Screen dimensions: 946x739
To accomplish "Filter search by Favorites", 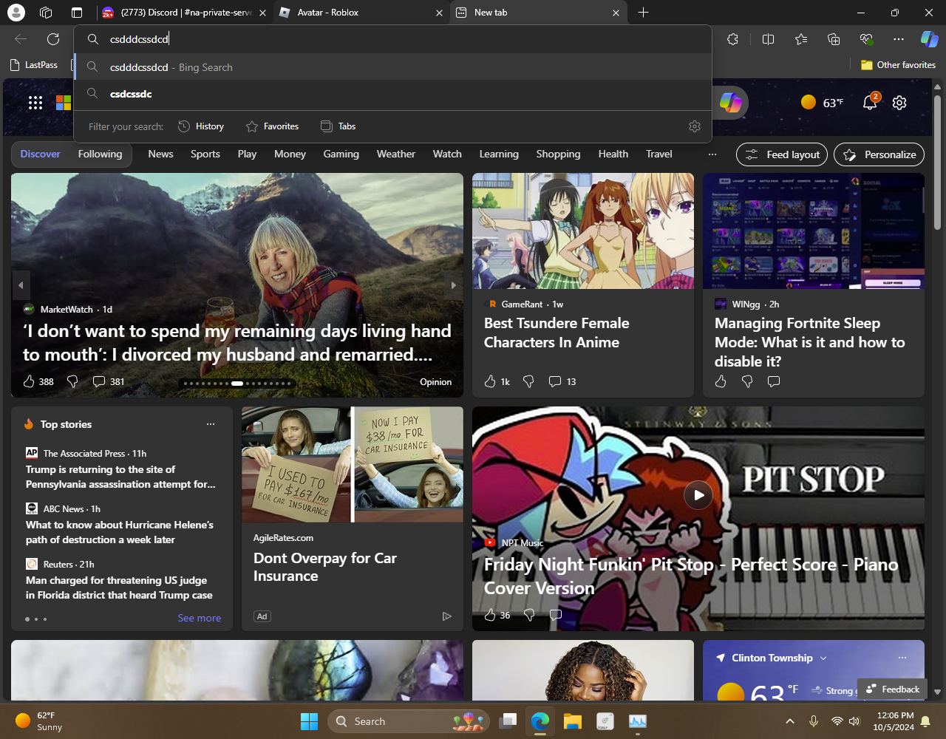I will point(273,126).
